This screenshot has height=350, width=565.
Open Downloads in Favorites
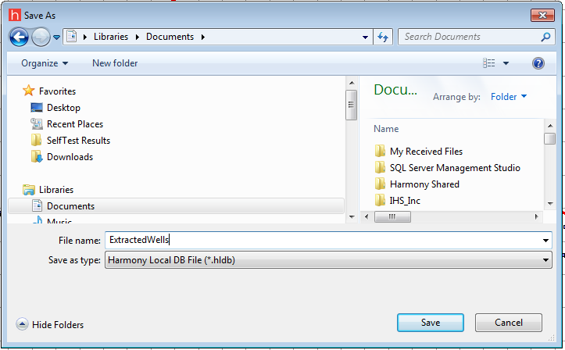click(x=70, y=157)
